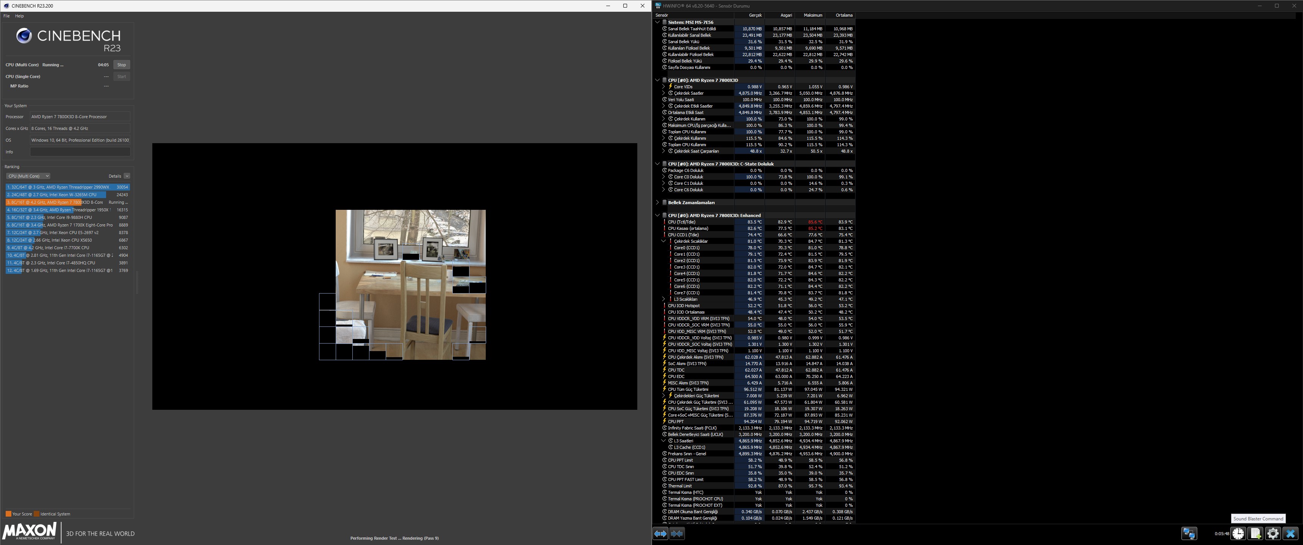Click the MAXON logo at bottom left
1303x545 pixels.
29,531
